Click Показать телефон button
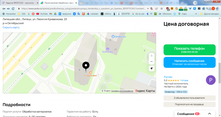Viewport: 221px width, 117px height. [x=189, y=50]
